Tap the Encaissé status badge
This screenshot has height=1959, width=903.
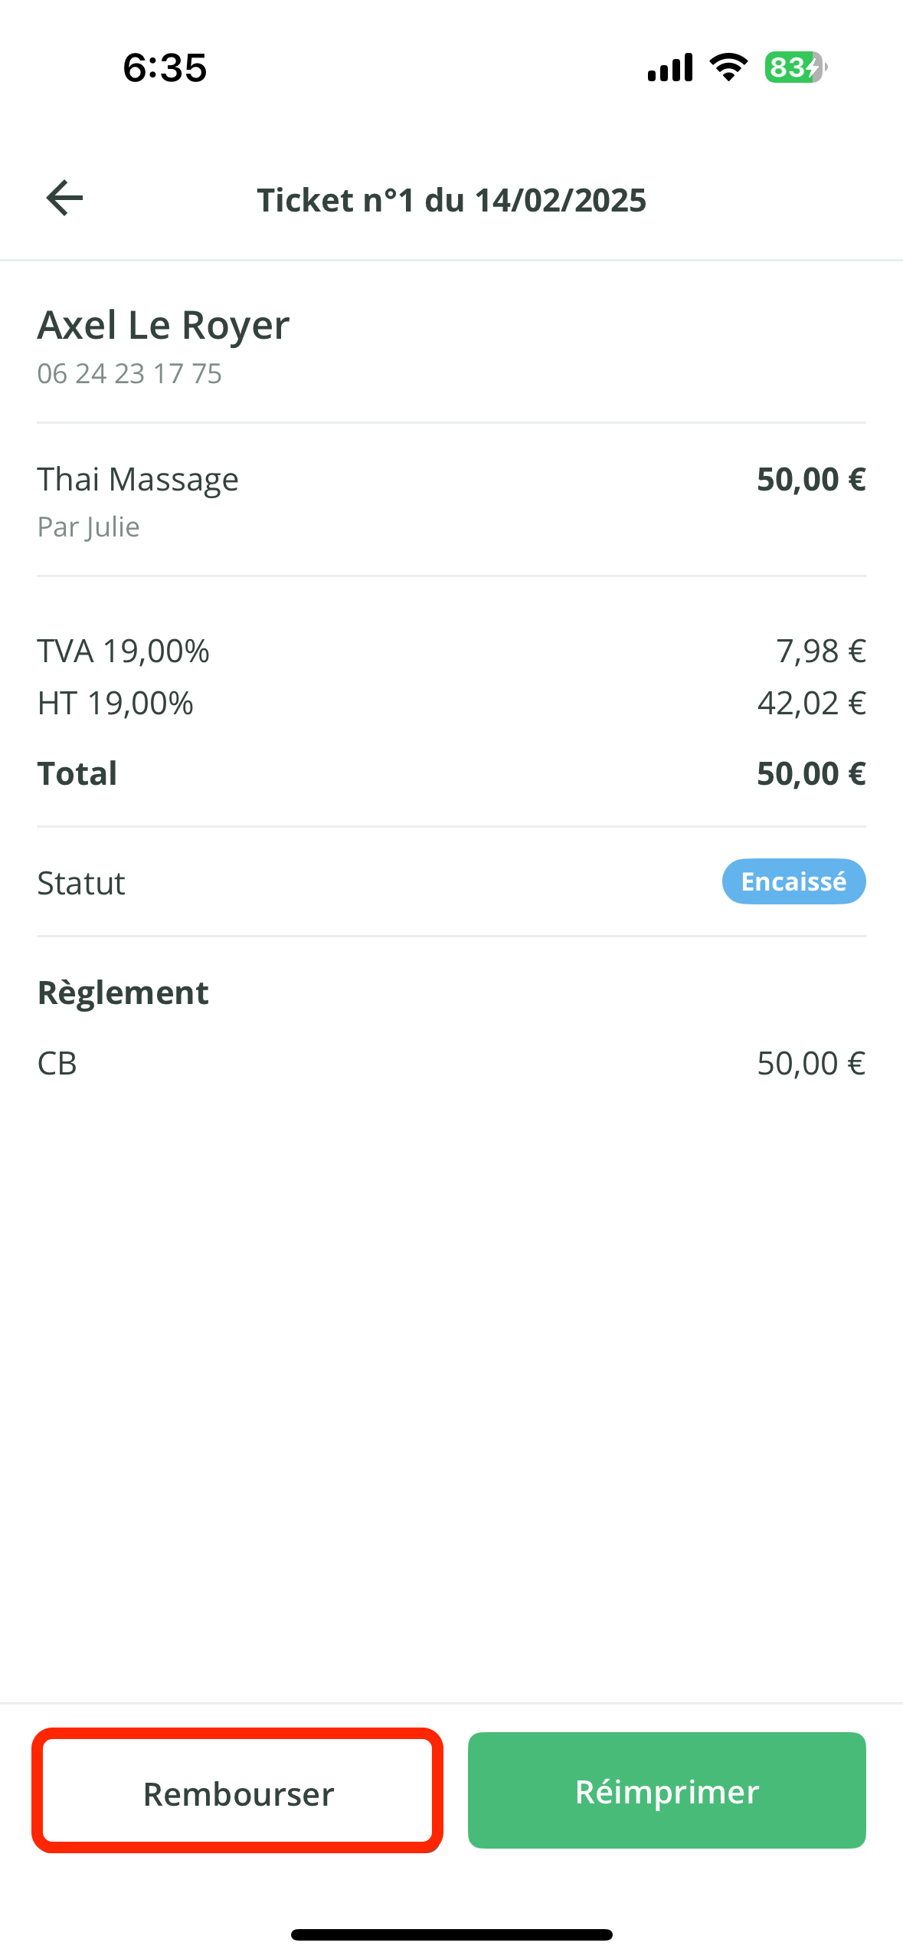pyautogui.click(x=793, y=881)
